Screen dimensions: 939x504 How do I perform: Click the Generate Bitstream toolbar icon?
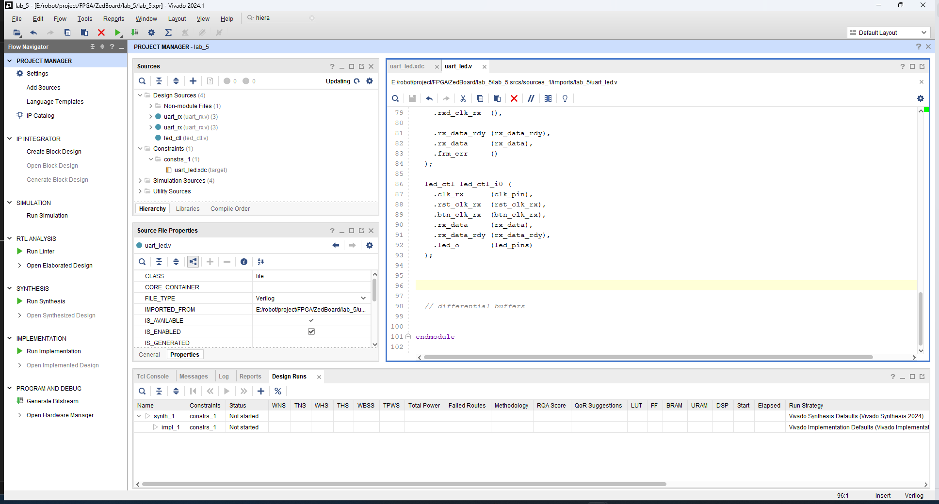point(135,32)
